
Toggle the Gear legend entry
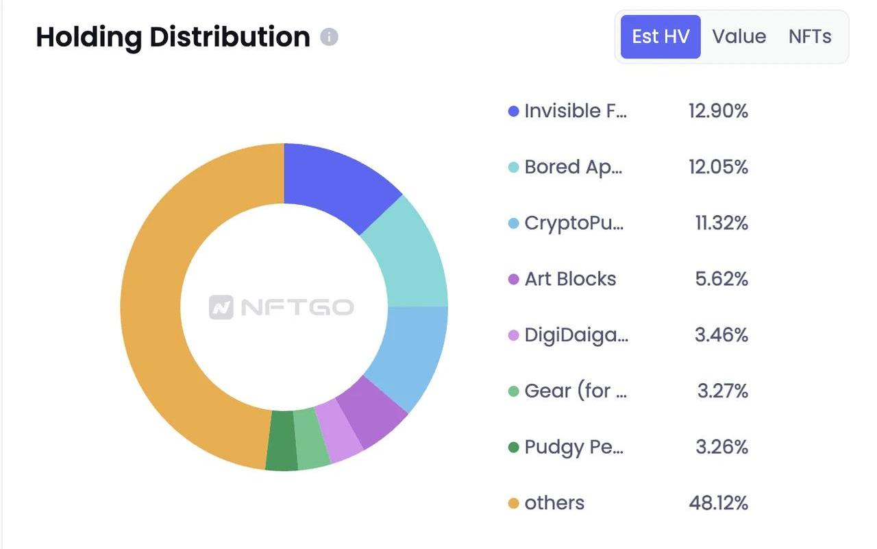pyautogui.click(x=576, y=391)
